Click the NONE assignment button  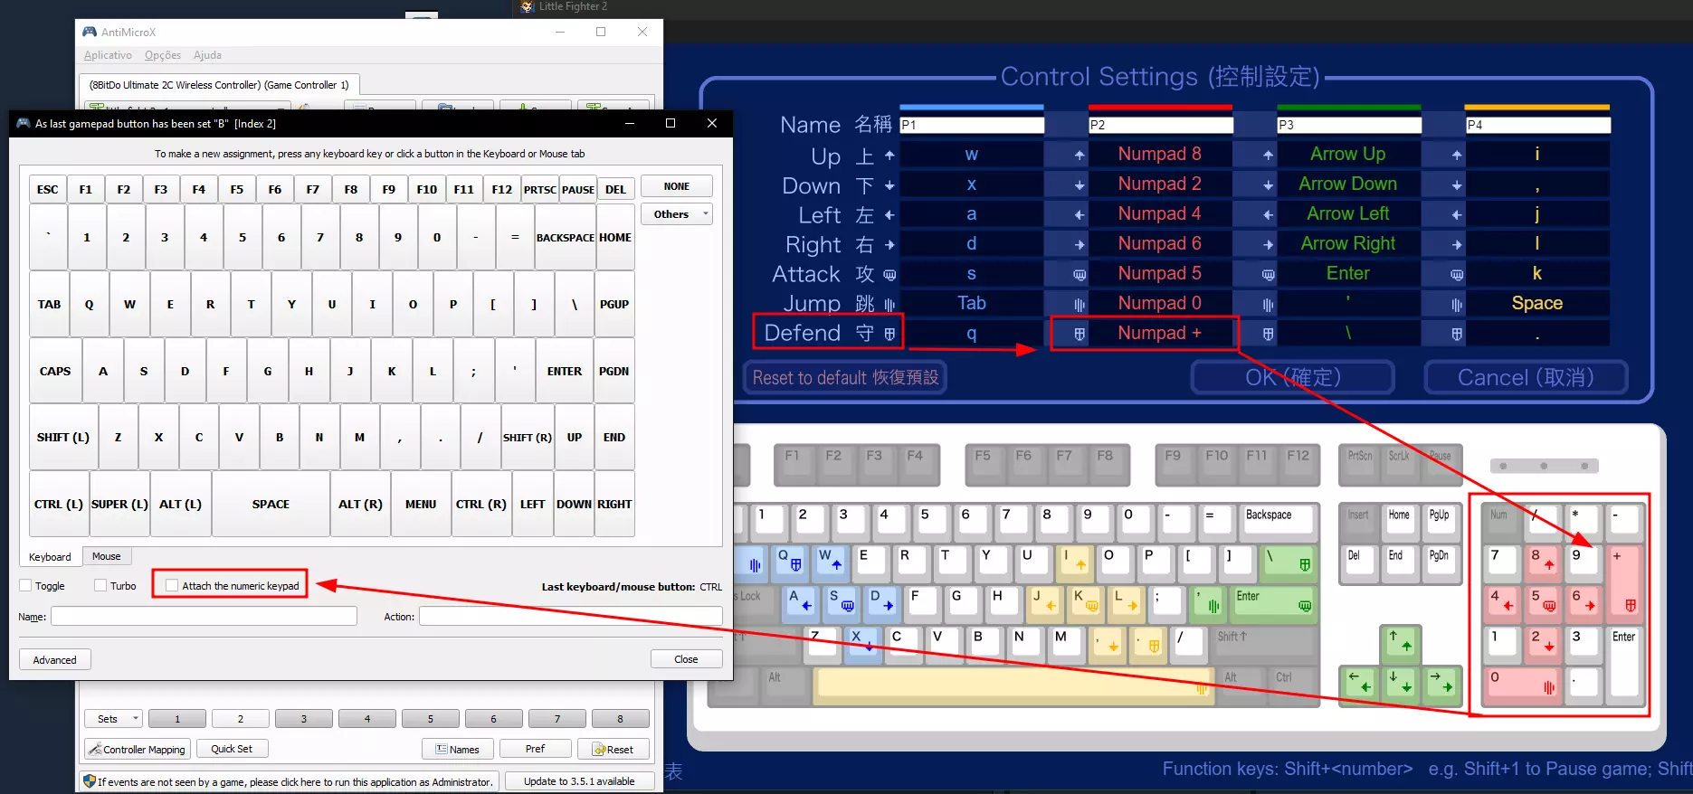pyautogui.click(x=677, y=186)
